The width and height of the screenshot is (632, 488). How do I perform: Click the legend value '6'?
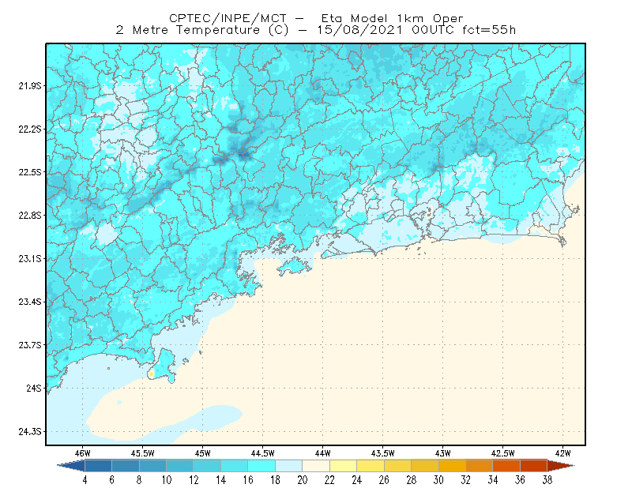pos(111,480)
